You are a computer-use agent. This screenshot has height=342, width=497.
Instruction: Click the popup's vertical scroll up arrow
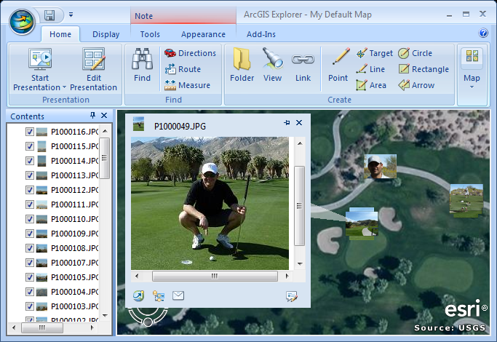300,143
